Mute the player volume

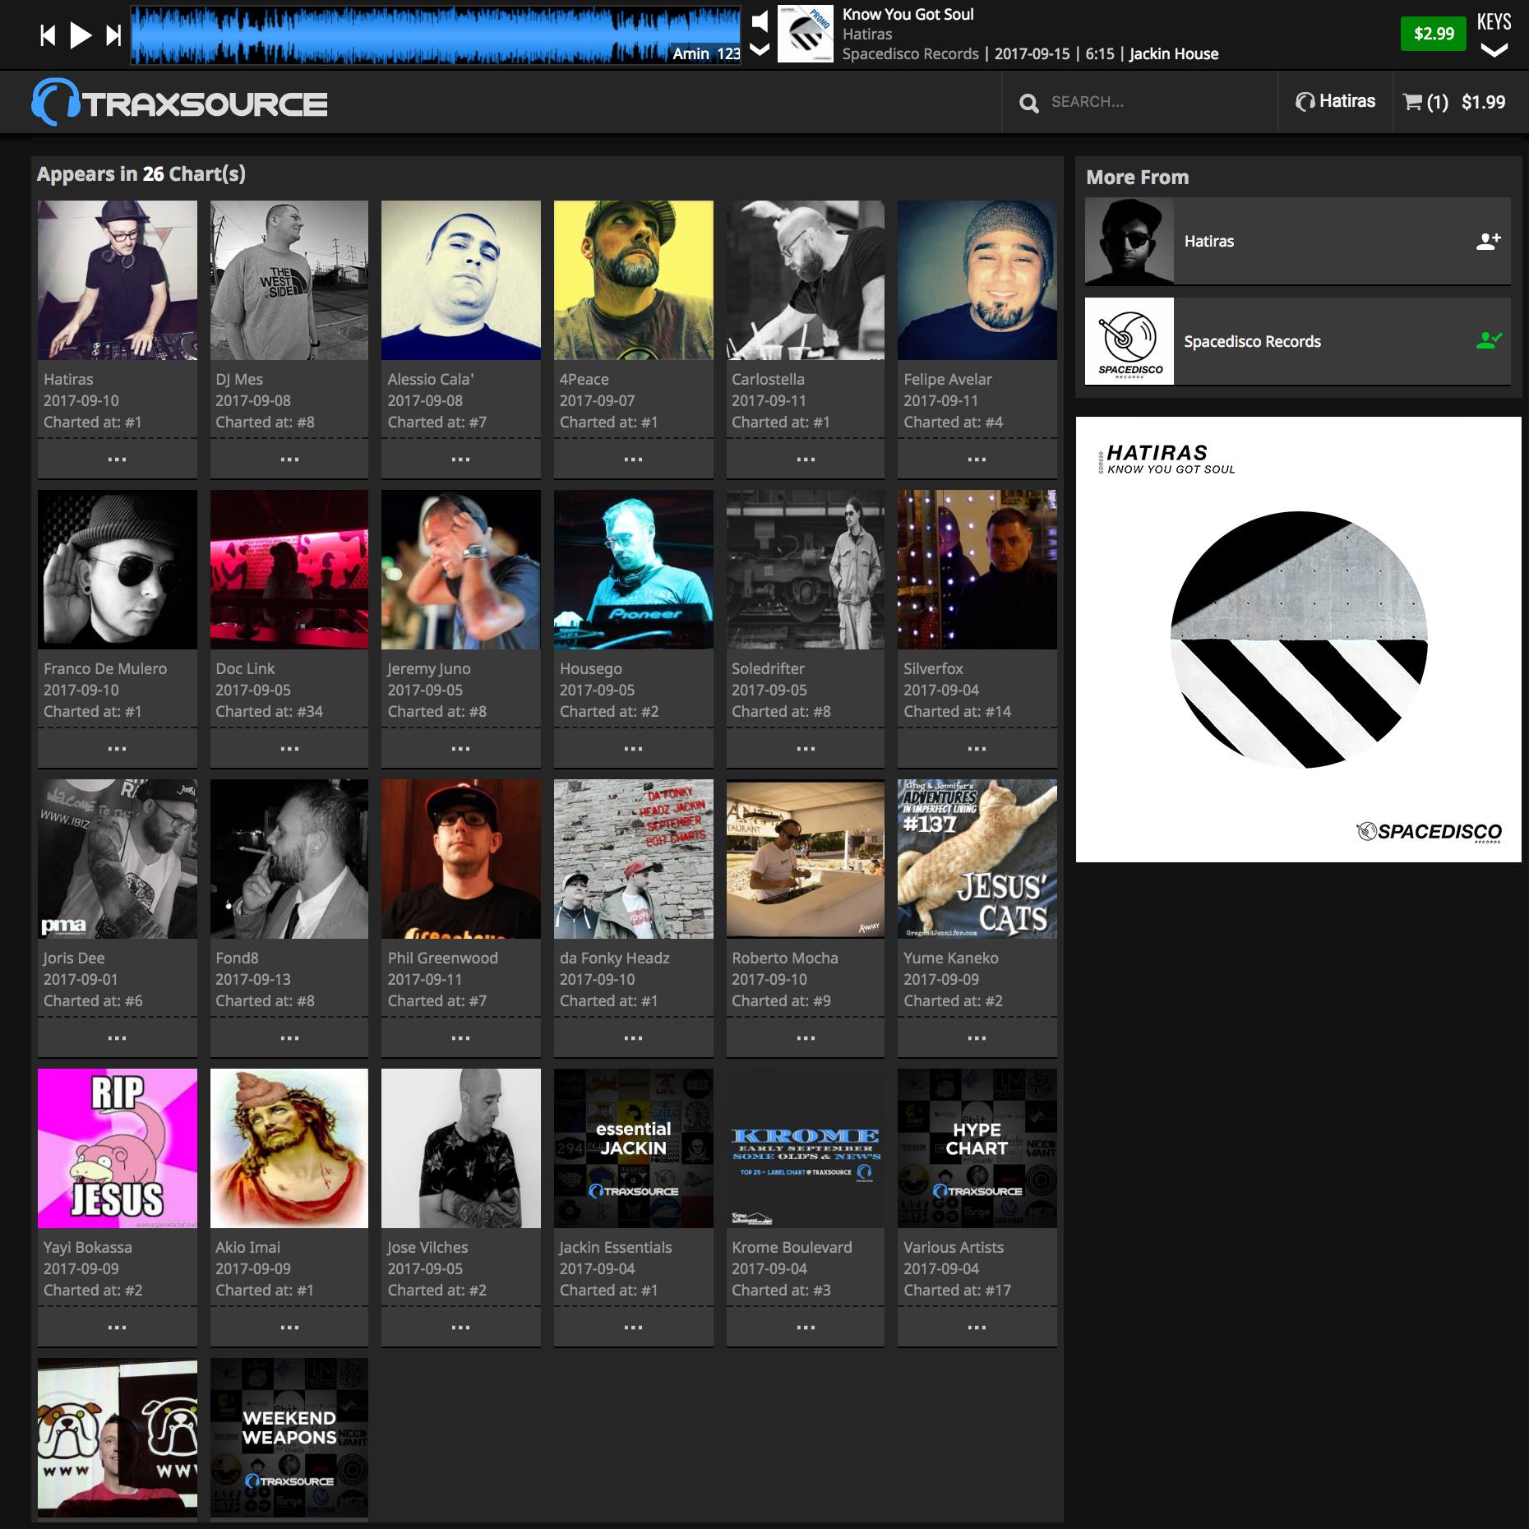click(x=760, y=21)
